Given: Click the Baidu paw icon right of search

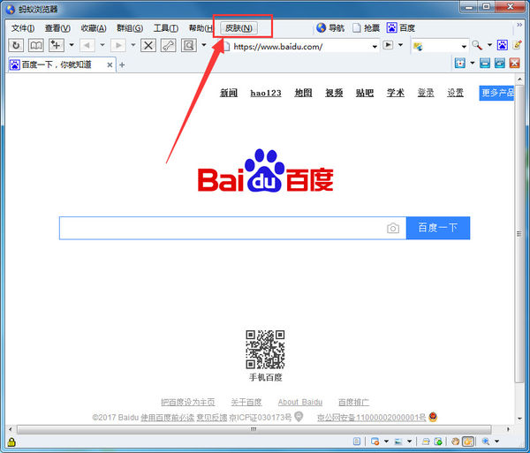Looking at the screenshot, I should click(502, 45).
